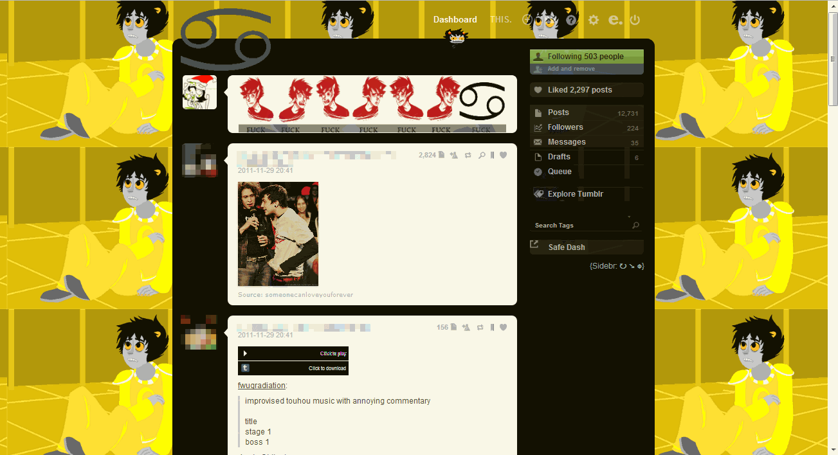This screenshot has width=838, height=455.
Task: Open the THIS. navigation tab
Action: [x=500, y=19]
